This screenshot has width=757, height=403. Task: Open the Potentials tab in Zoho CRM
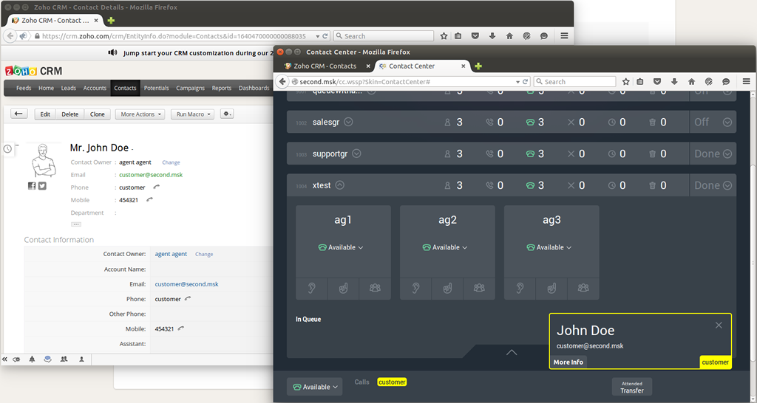(157, 89)
